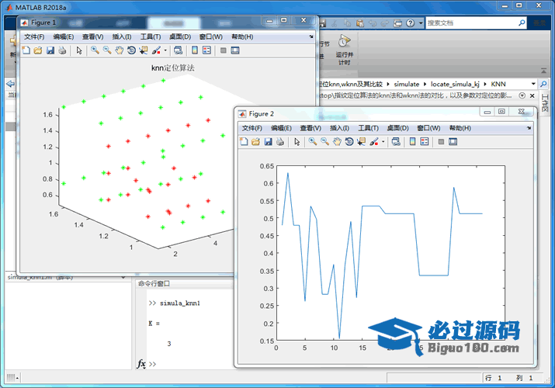Toggle Insert Legend in Figure 2 toolbar

point(425,142)
